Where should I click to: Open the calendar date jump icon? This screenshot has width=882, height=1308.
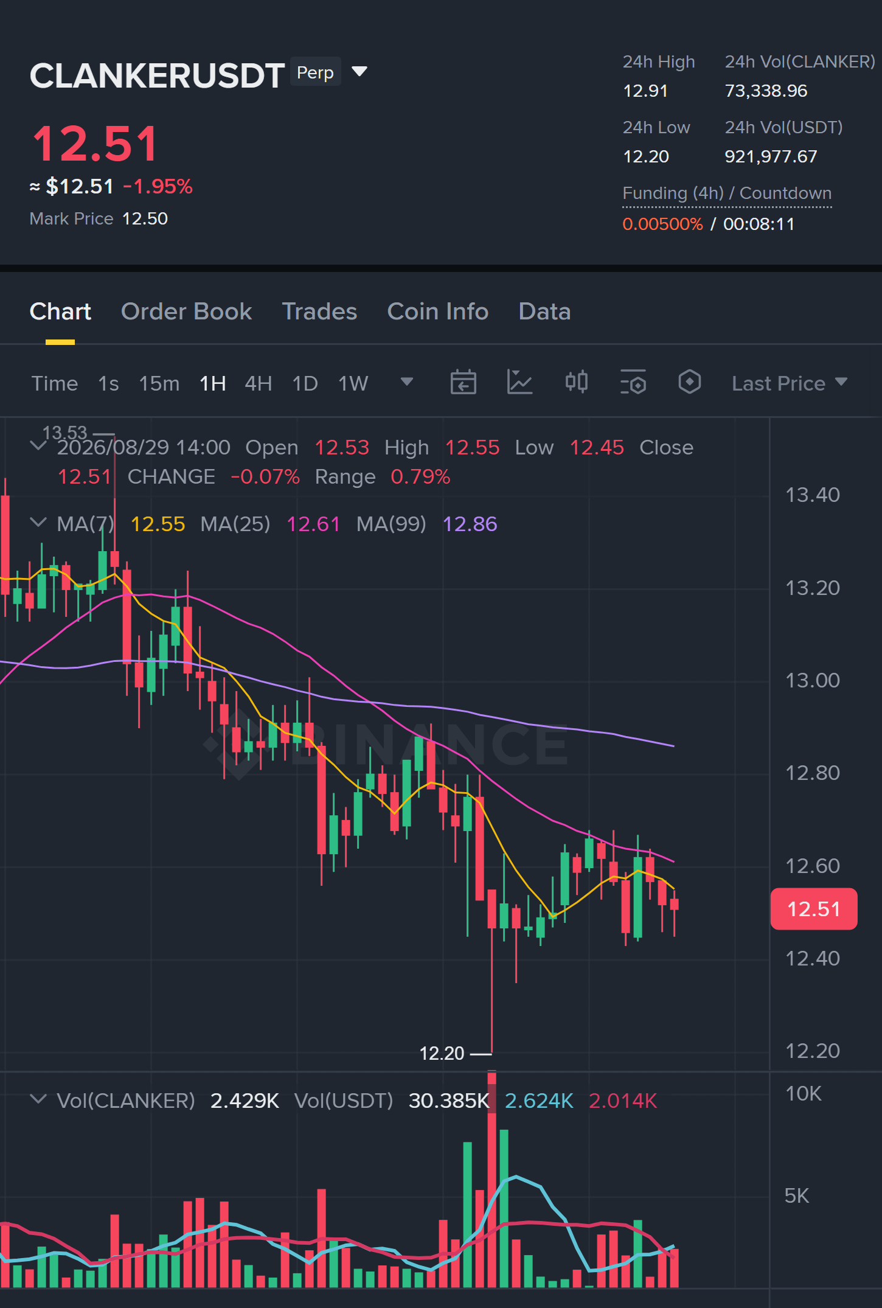click(463, 383)
